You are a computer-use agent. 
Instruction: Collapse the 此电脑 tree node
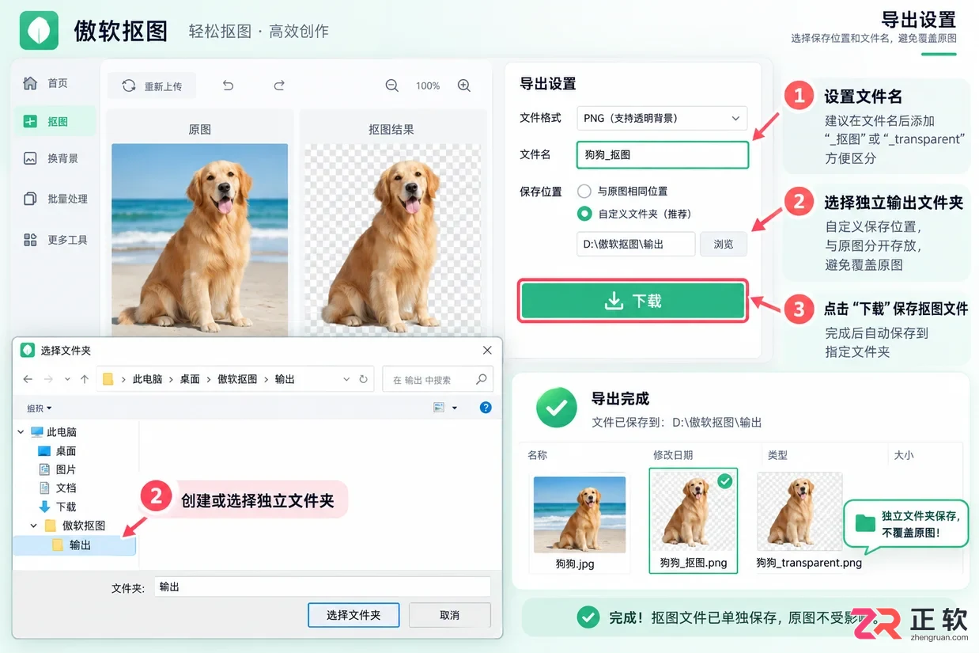coord(21,432)
